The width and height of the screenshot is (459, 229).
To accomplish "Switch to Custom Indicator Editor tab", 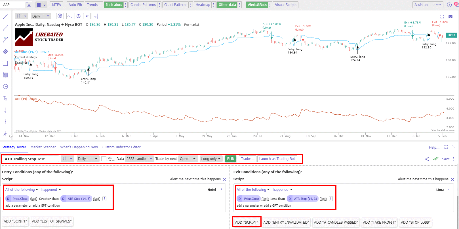I will [x=121, y=147].
